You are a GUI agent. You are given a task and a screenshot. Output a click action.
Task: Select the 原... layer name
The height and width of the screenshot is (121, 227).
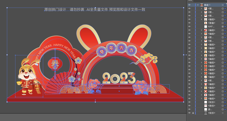tap(210, 109)
